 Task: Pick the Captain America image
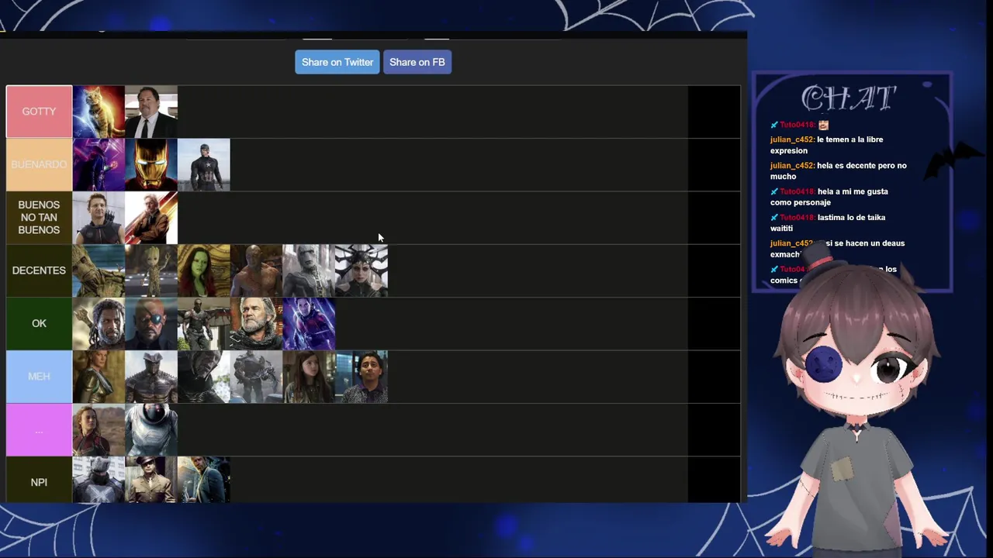(204, 164)
